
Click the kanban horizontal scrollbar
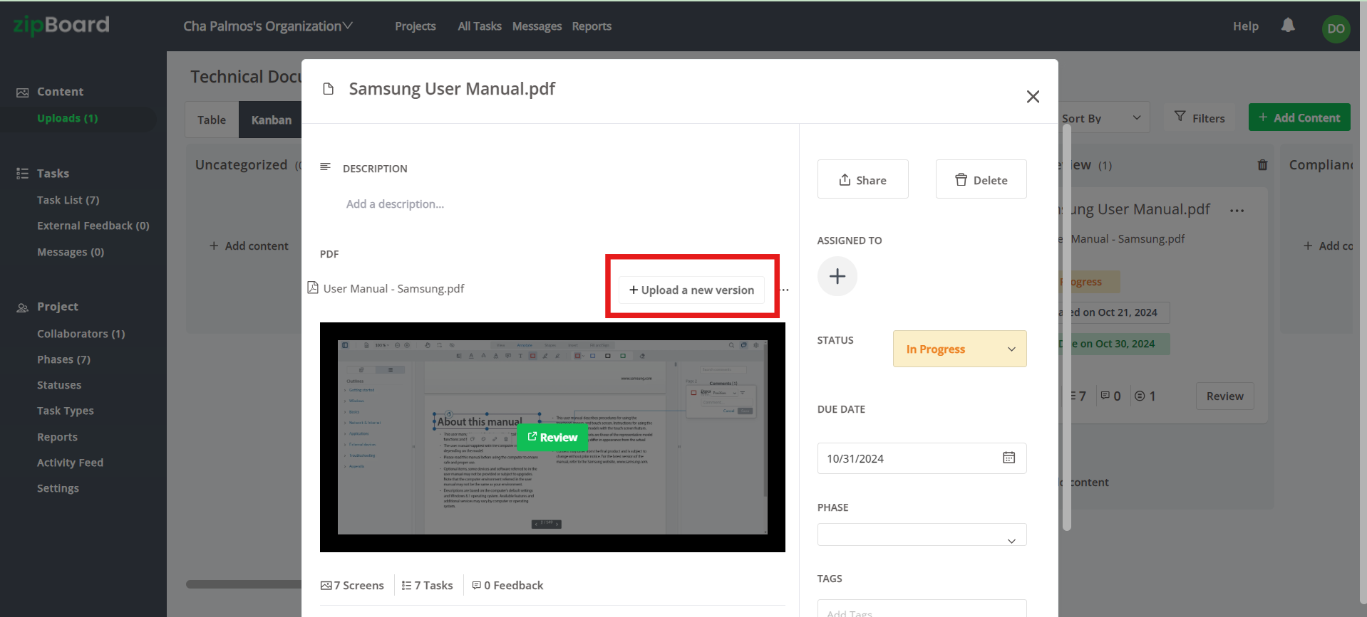click(244, 584)
